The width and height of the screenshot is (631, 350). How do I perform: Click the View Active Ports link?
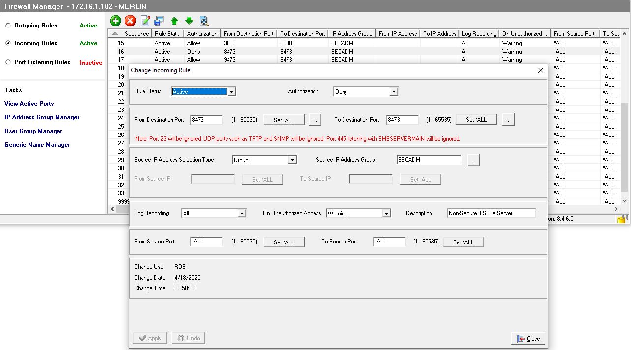coord(29,104)
